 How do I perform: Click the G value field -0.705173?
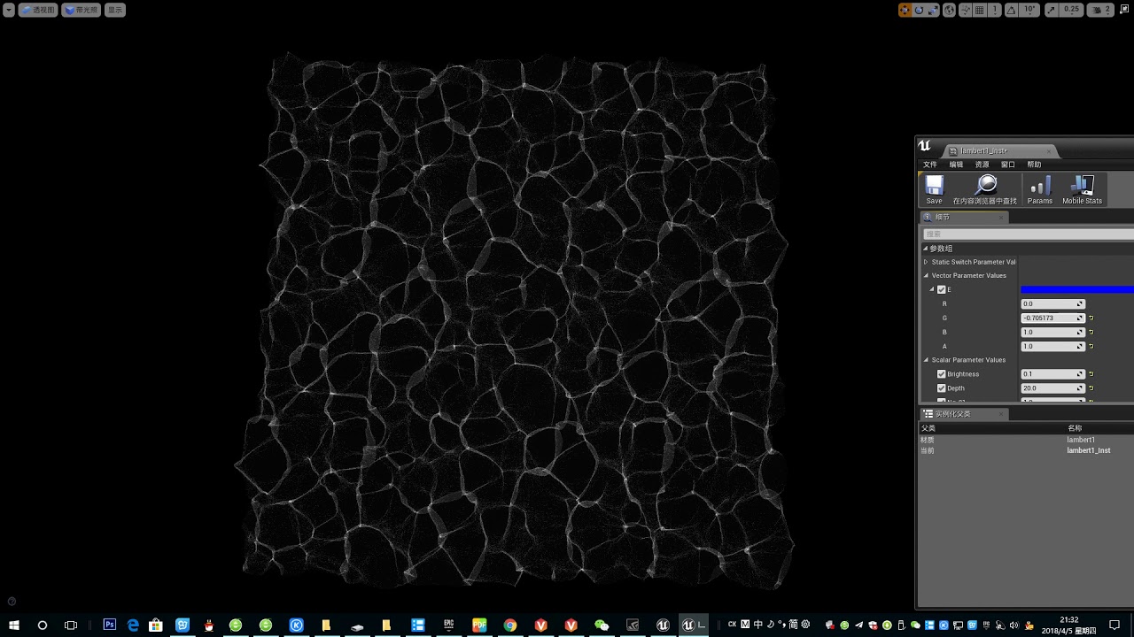tap(1052, 318)
